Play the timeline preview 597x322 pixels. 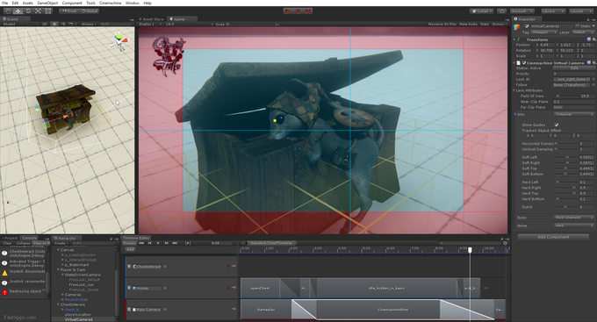(158, 243)
